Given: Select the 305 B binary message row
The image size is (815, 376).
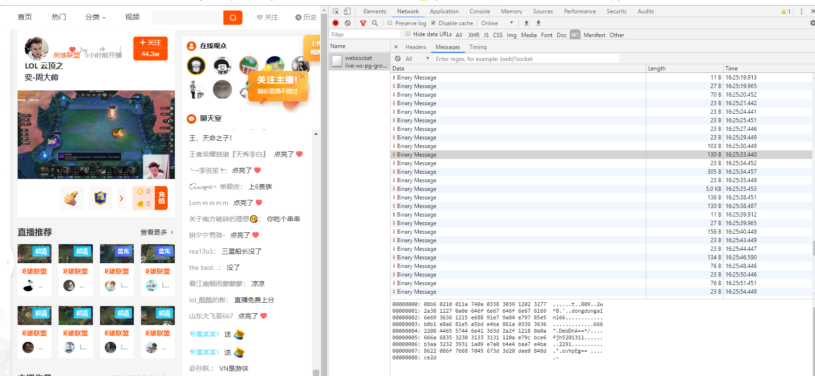Looking at the screenshot, I should [601, 172].
